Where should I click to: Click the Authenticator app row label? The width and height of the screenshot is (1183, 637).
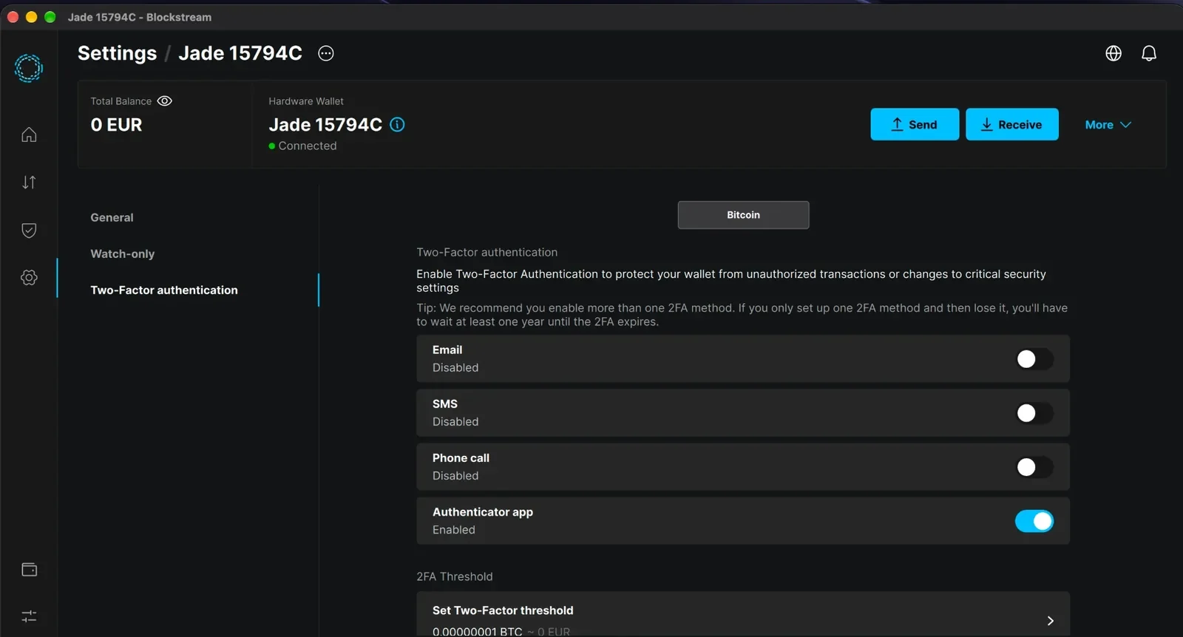point(483,511)
